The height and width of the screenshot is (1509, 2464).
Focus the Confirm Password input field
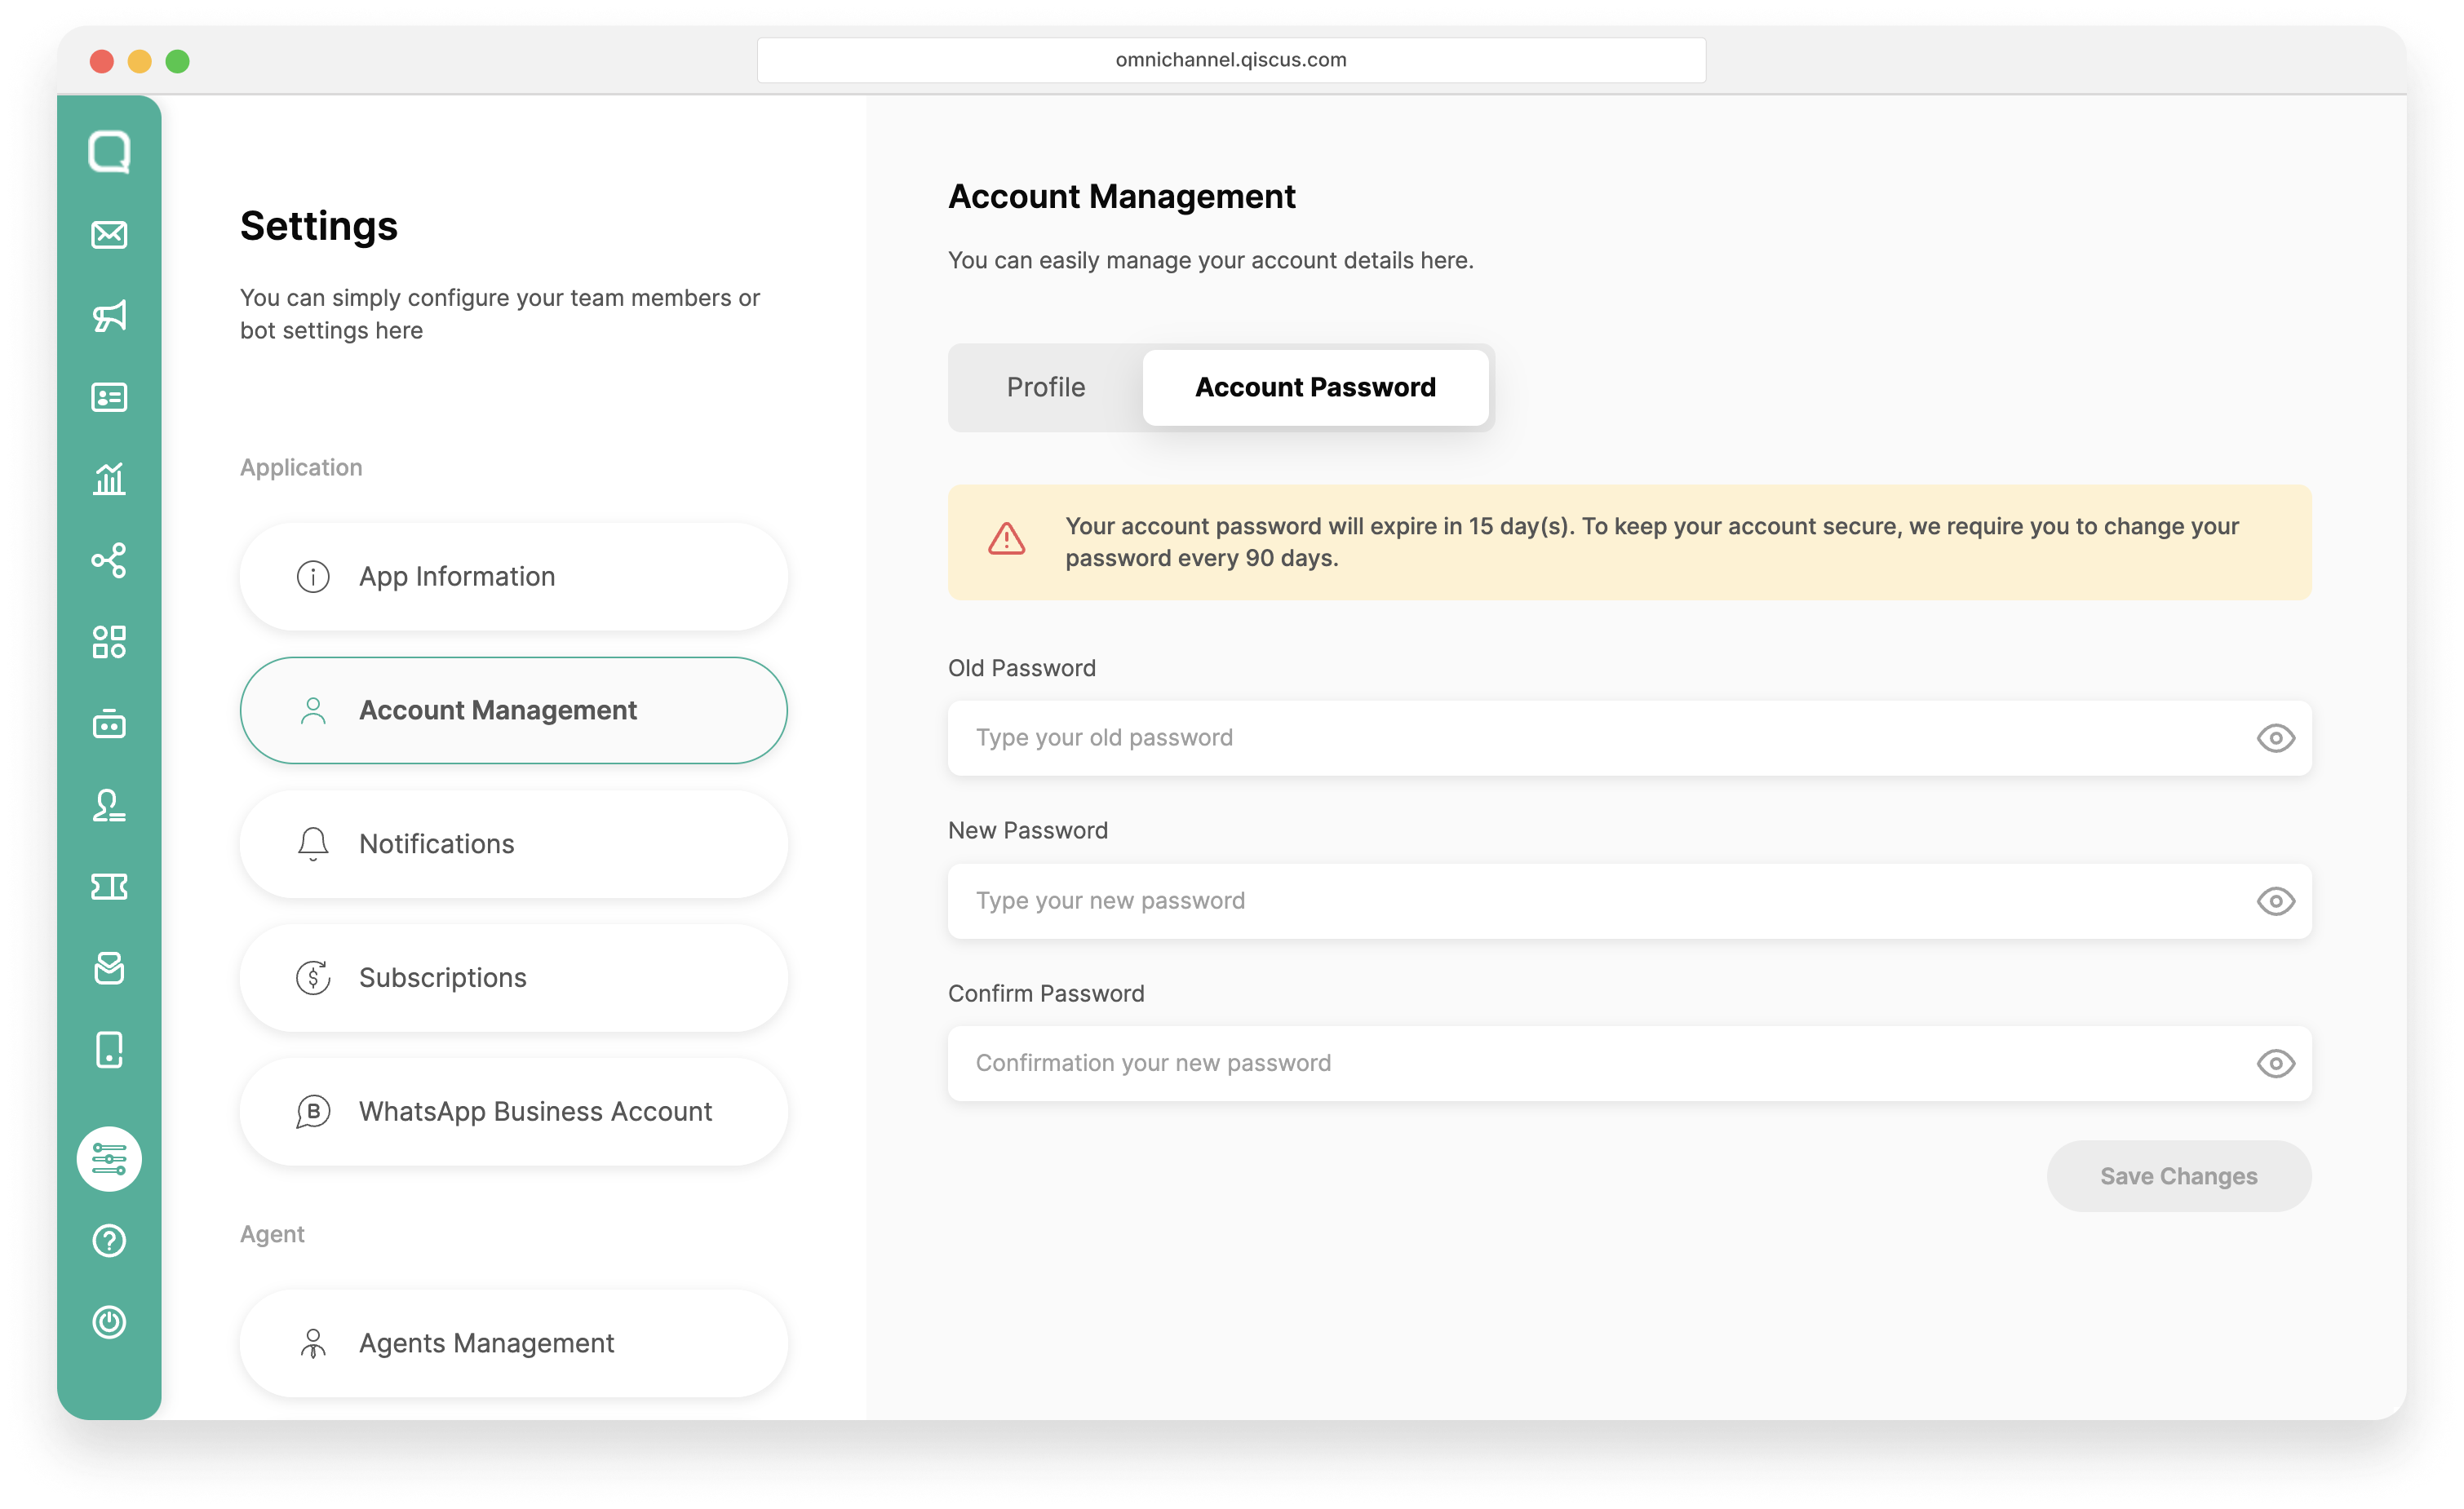coord(1629,1063)
